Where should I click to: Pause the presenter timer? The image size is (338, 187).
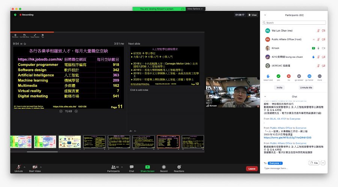[21, 44]
